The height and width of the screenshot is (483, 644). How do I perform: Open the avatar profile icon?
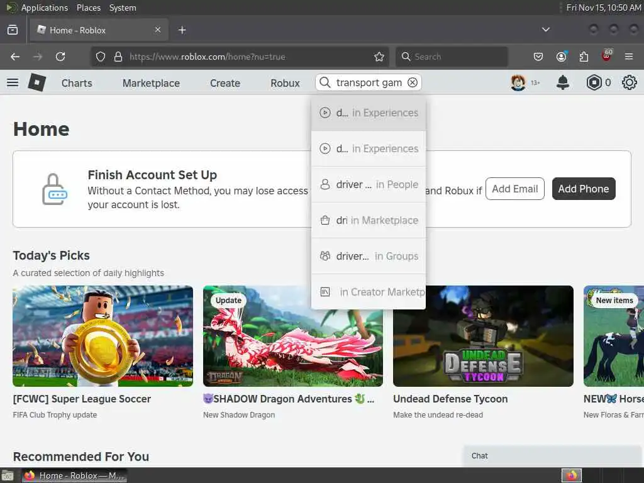[x=518, y=82]
